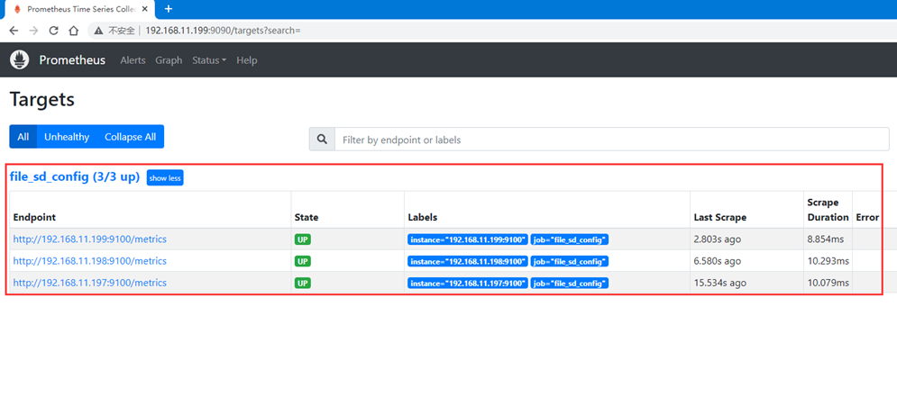This screenshot has height=397, width=897.
Task: Open the 192.168.11.199:9100 metrics endpoint link
Action: pos(90,239)
